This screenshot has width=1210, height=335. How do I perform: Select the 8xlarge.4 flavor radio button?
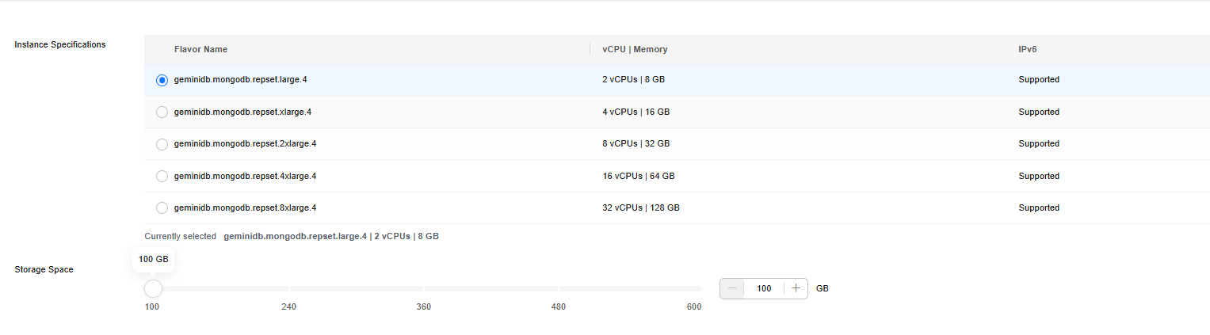point(162,207)
